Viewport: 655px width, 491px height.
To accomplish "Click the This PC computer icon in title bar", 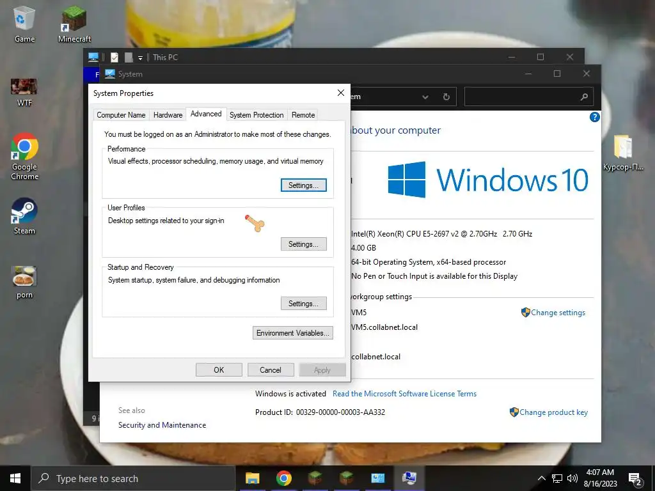I will pos(93,57).
